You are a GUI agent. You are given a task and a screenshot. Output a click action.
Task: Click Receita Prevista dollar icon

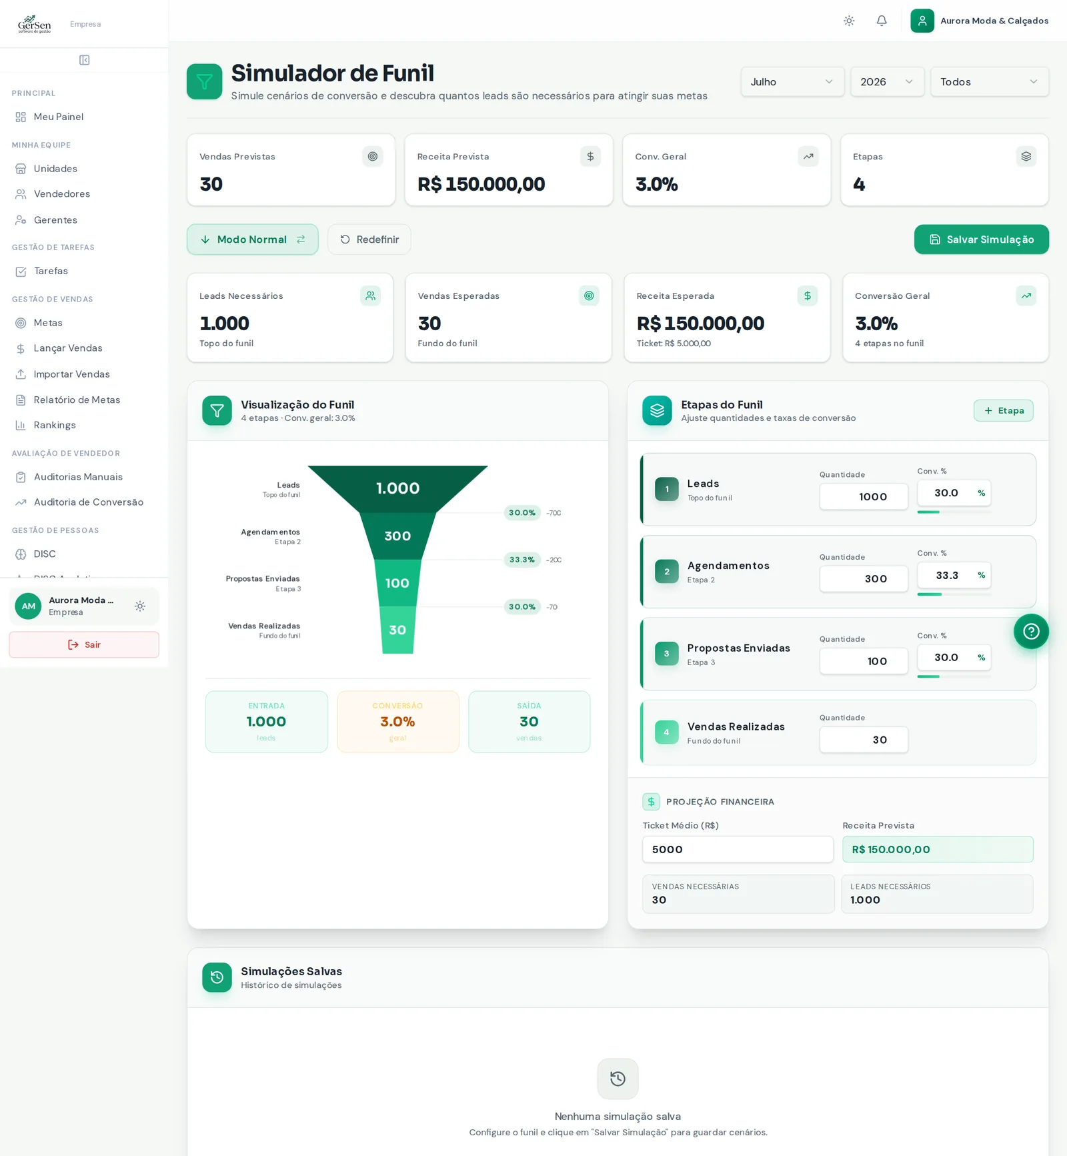(590, 156)
